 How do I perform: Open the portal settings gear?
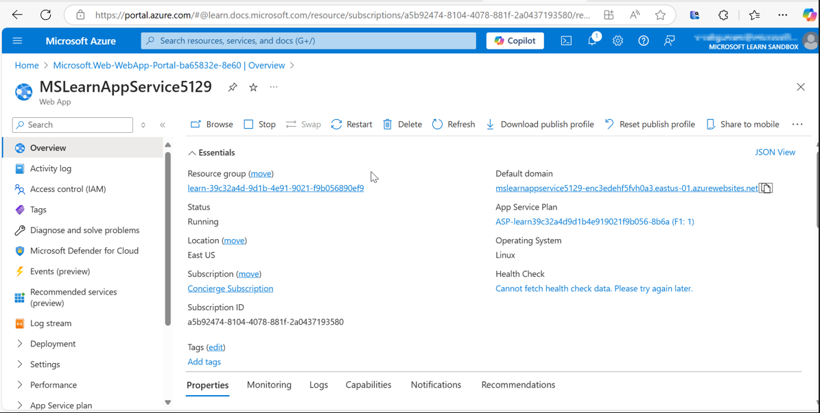[617, 40]
